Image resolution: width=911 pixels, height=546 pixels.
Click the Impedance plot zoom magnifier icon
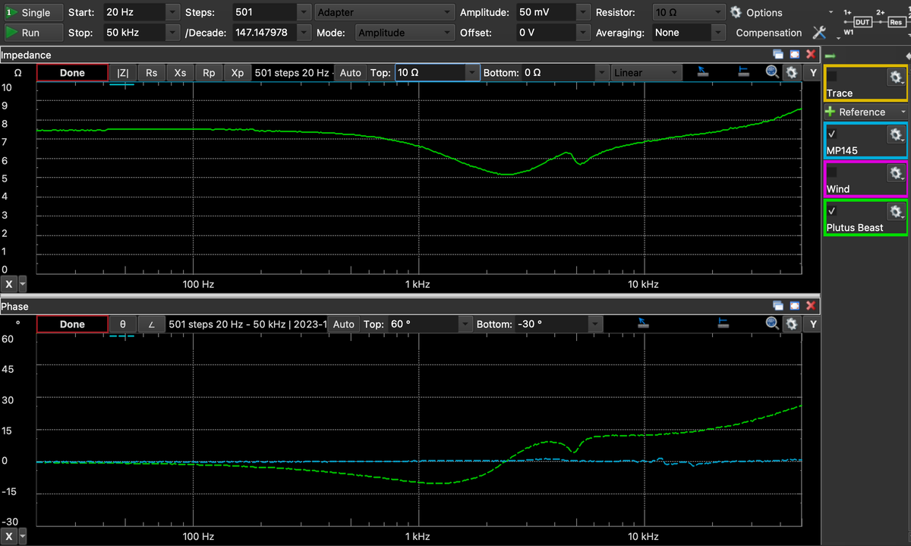(x=772, y=72)
